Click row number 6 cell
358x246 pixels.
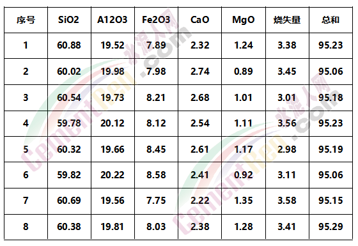26,175
